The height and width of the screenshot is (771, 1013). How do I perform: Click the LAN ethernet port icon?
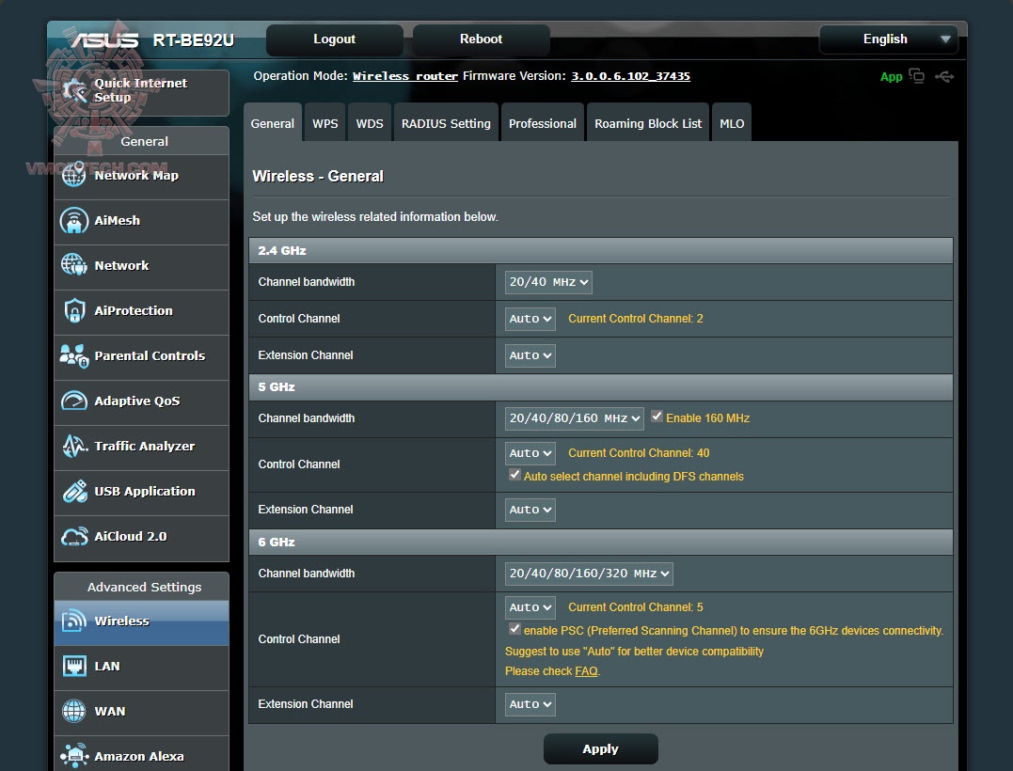[x=74, y=666]
